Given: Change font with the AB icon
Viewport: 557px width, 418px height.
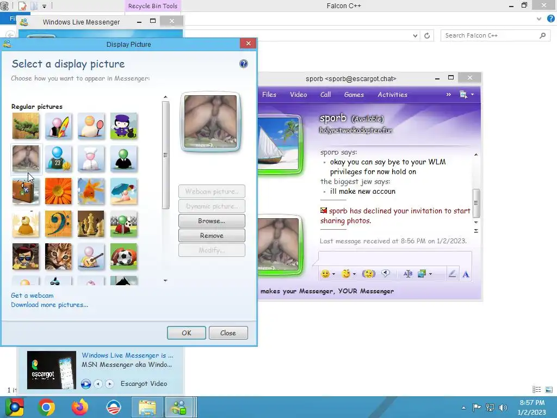Looking at the screenshot, I should click(x=407, y=274).
